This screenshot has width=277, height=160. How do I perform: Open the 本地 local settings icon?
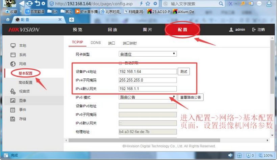(x=13, y=45)
